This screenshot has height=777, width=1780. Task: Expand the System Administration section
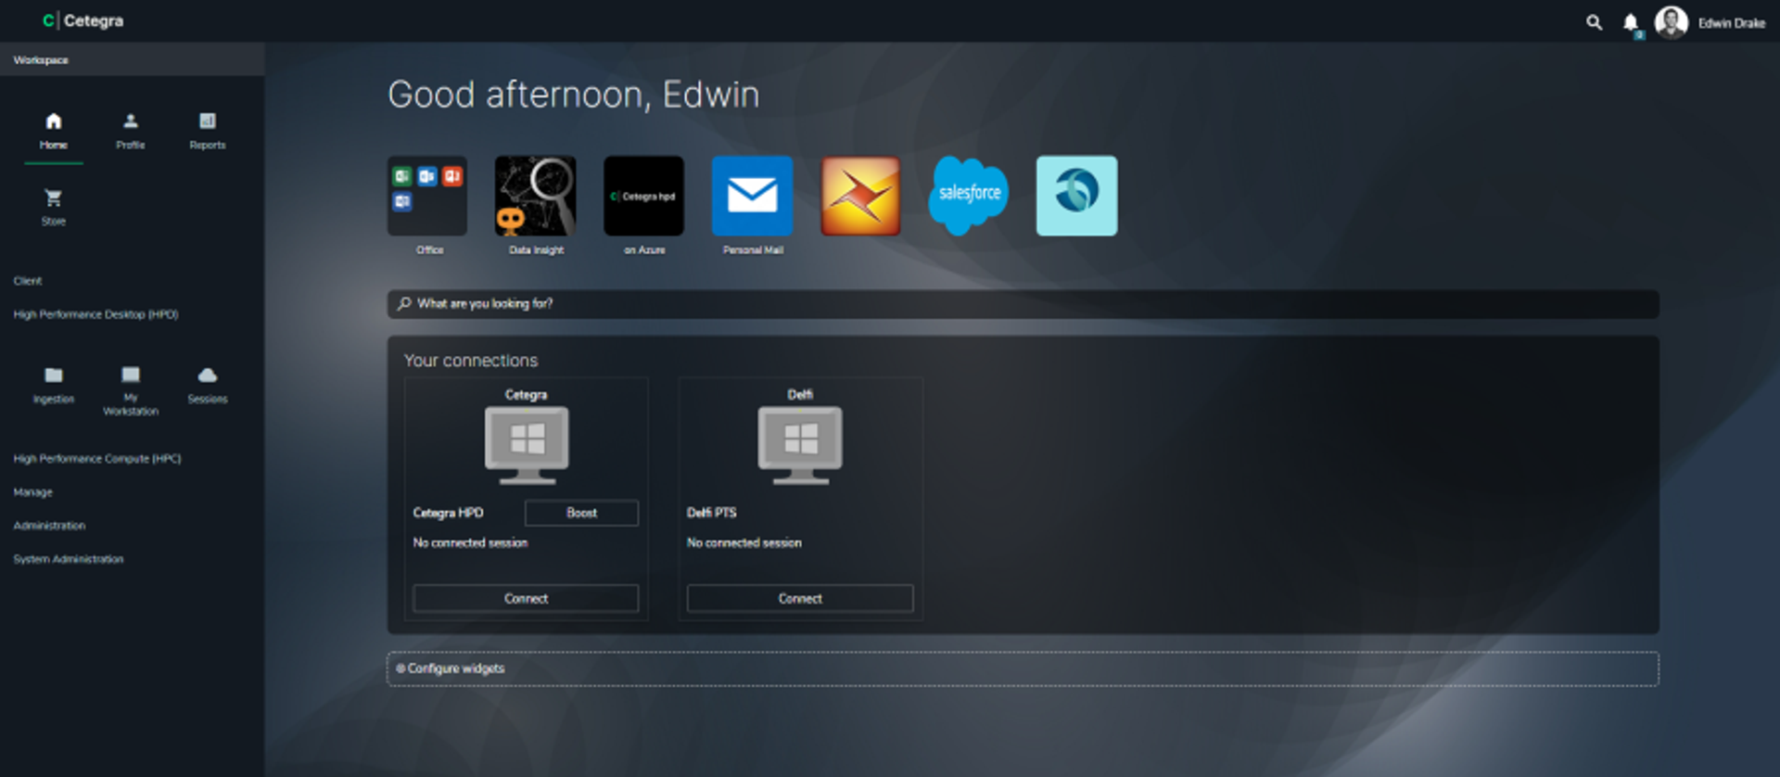[69, 559]
